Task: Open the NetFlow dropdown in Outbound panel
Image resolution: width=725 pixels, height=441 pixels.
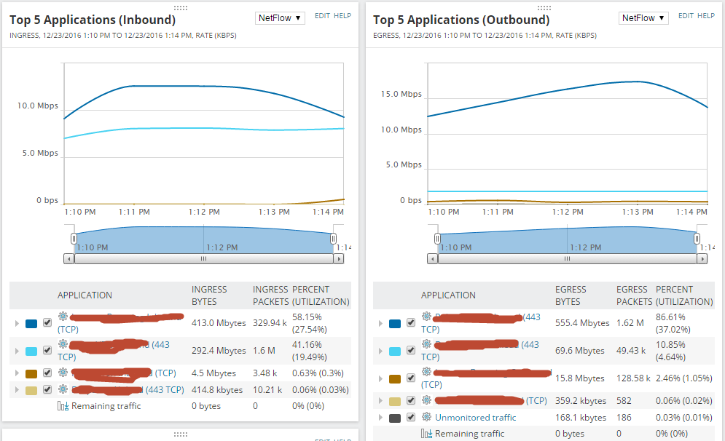Action: (x=643, y=18)
